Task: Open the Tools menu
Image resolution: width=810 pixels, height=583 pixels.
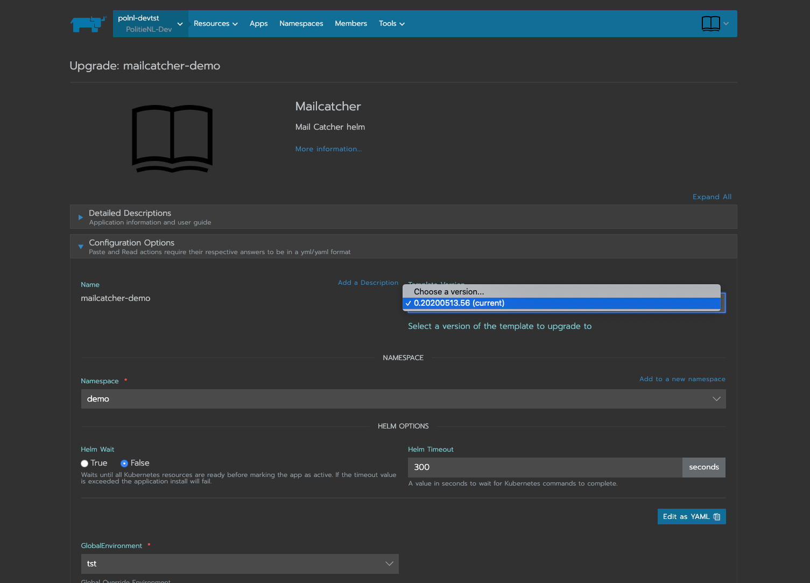Action: tap(392, 24)
